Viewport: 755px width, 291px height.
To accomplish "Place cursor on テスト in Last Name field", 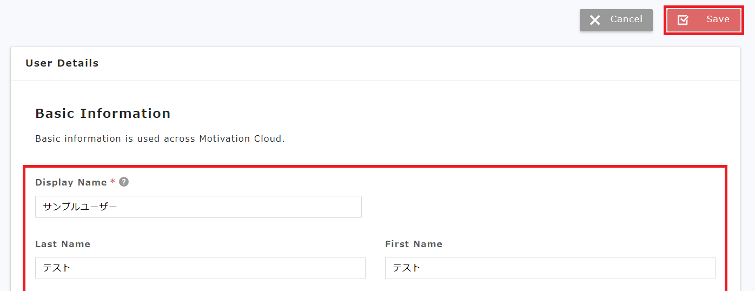I will [57, 268].
